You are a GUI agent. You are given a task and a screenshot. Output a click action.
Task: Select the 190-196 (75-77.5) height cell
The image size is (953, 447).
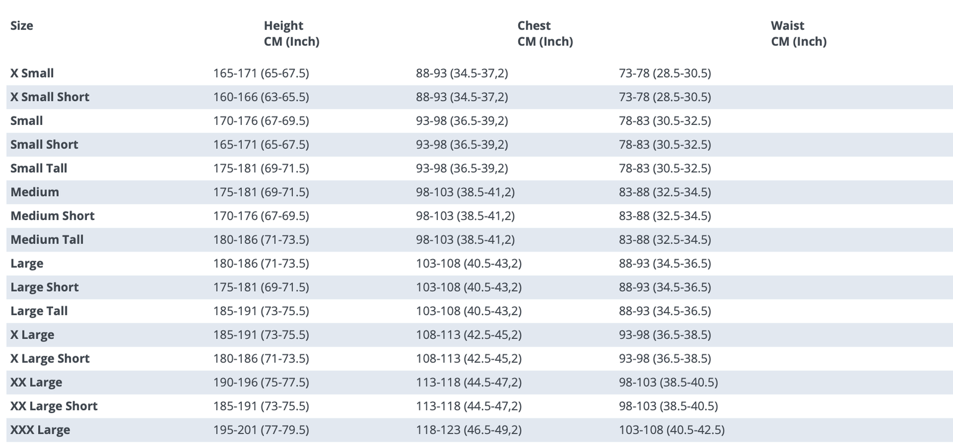coord(261,382)
